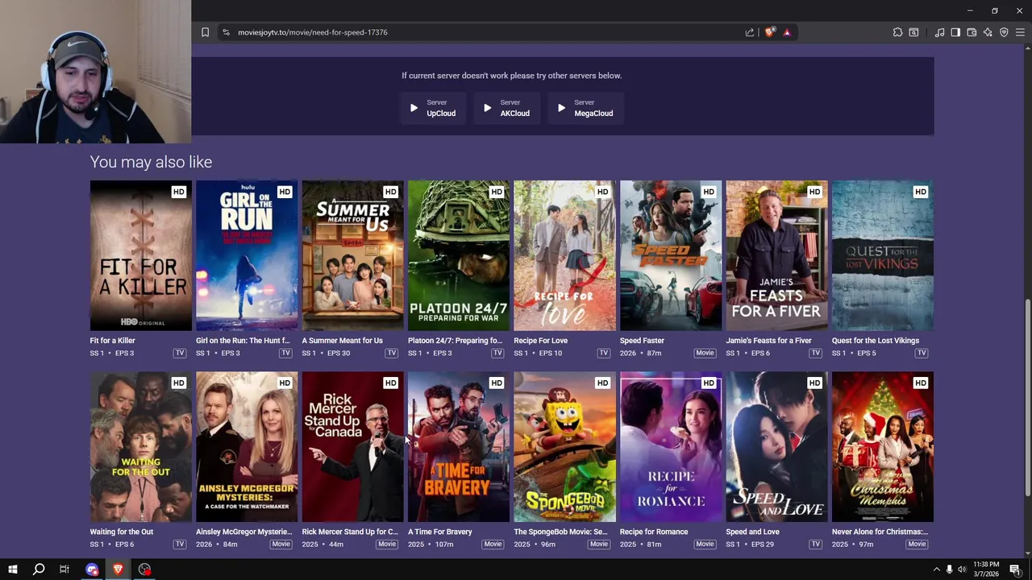Open A Summer Meant for Us poster
This screenshot has height=580, width=1032.
click(353, 255)
